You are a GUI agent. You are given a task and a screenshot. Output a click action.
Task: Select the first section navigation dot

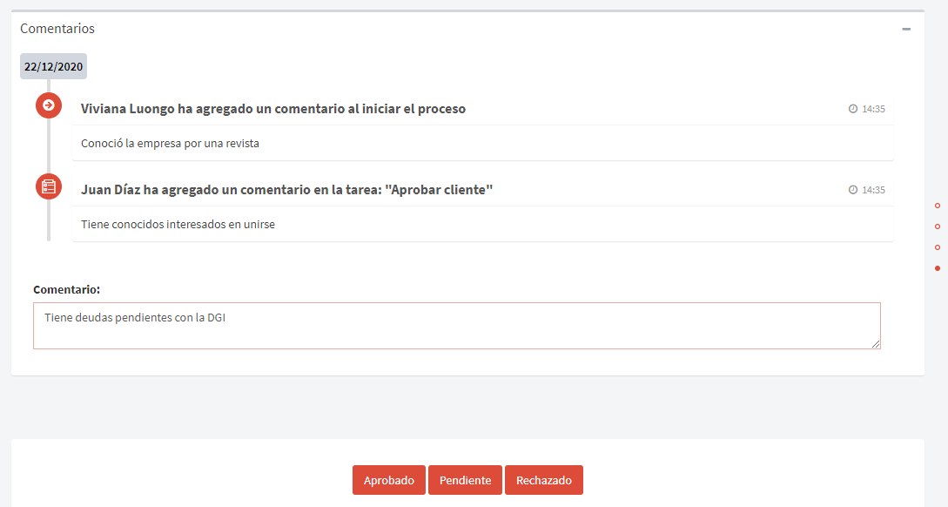[x=937, y=206]
